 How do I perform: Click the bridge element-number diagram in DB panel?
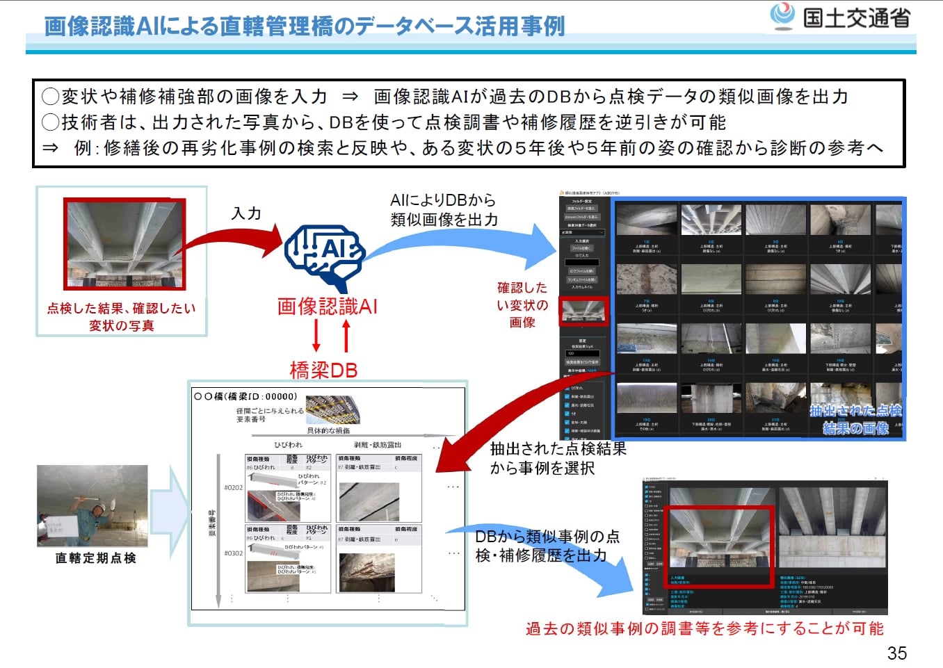coord(332,410)
